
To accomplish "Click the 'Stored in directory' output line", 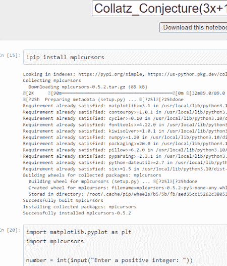I will coord(128,194).
